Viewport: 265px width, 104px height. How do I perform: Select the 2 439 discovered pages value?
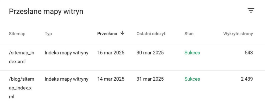click(x=247, y=79)
